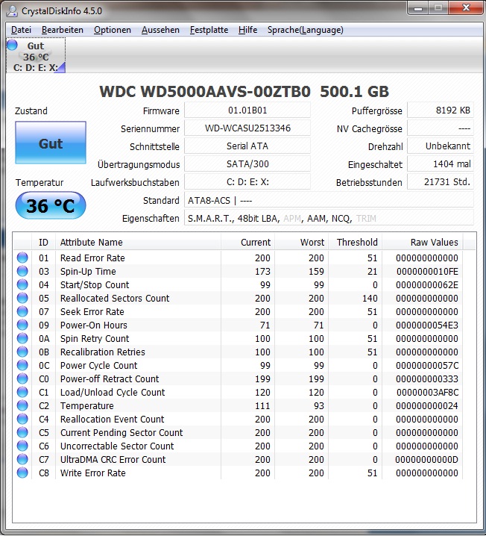Screen dimensions: 486x536
Task: Click the Firmware value 01.01B01
Action: [247, 110]
